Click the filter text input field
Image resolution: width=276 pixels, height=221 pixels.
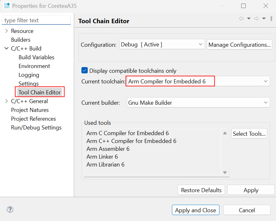(36, 20)
